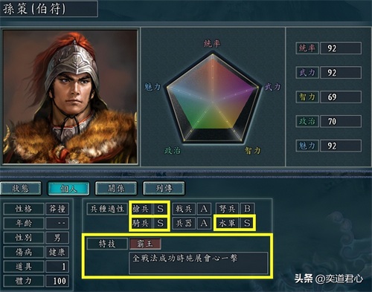Switch to the 狀態 tab
372x292 pixels.
[21, 189]
